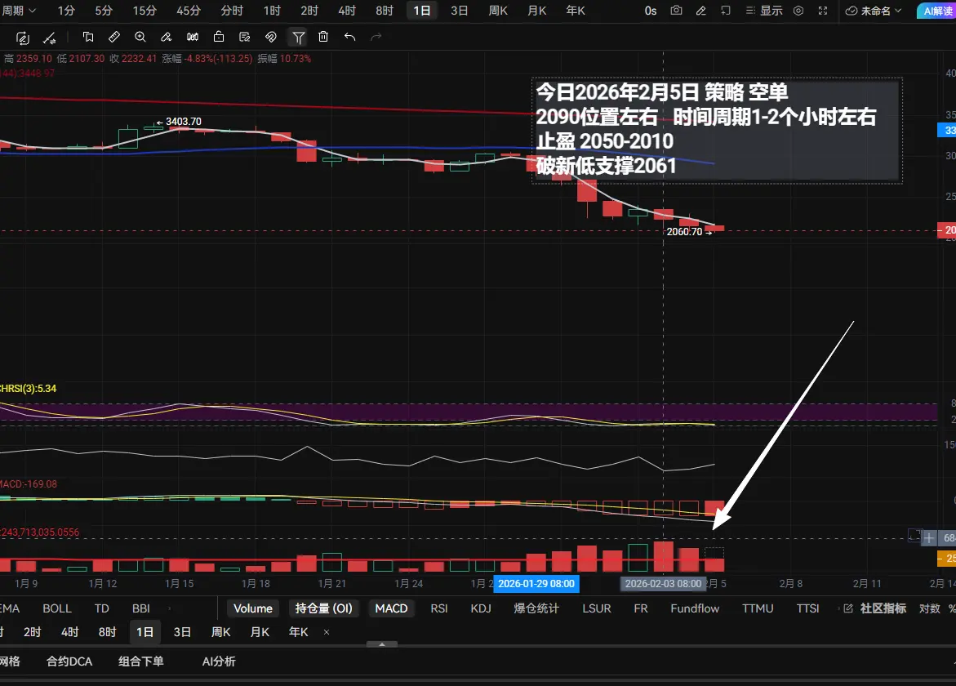Enable the TD indicator
Image resolution: width=956 pixels, height=686 pixels.
click(102, 608)
